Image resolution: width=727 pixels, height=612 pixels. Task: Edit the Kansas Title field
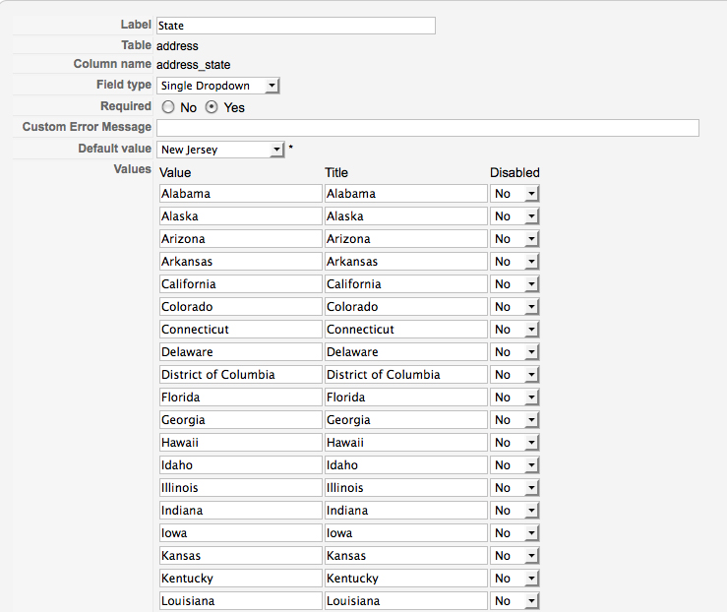[x=405, y=556]
